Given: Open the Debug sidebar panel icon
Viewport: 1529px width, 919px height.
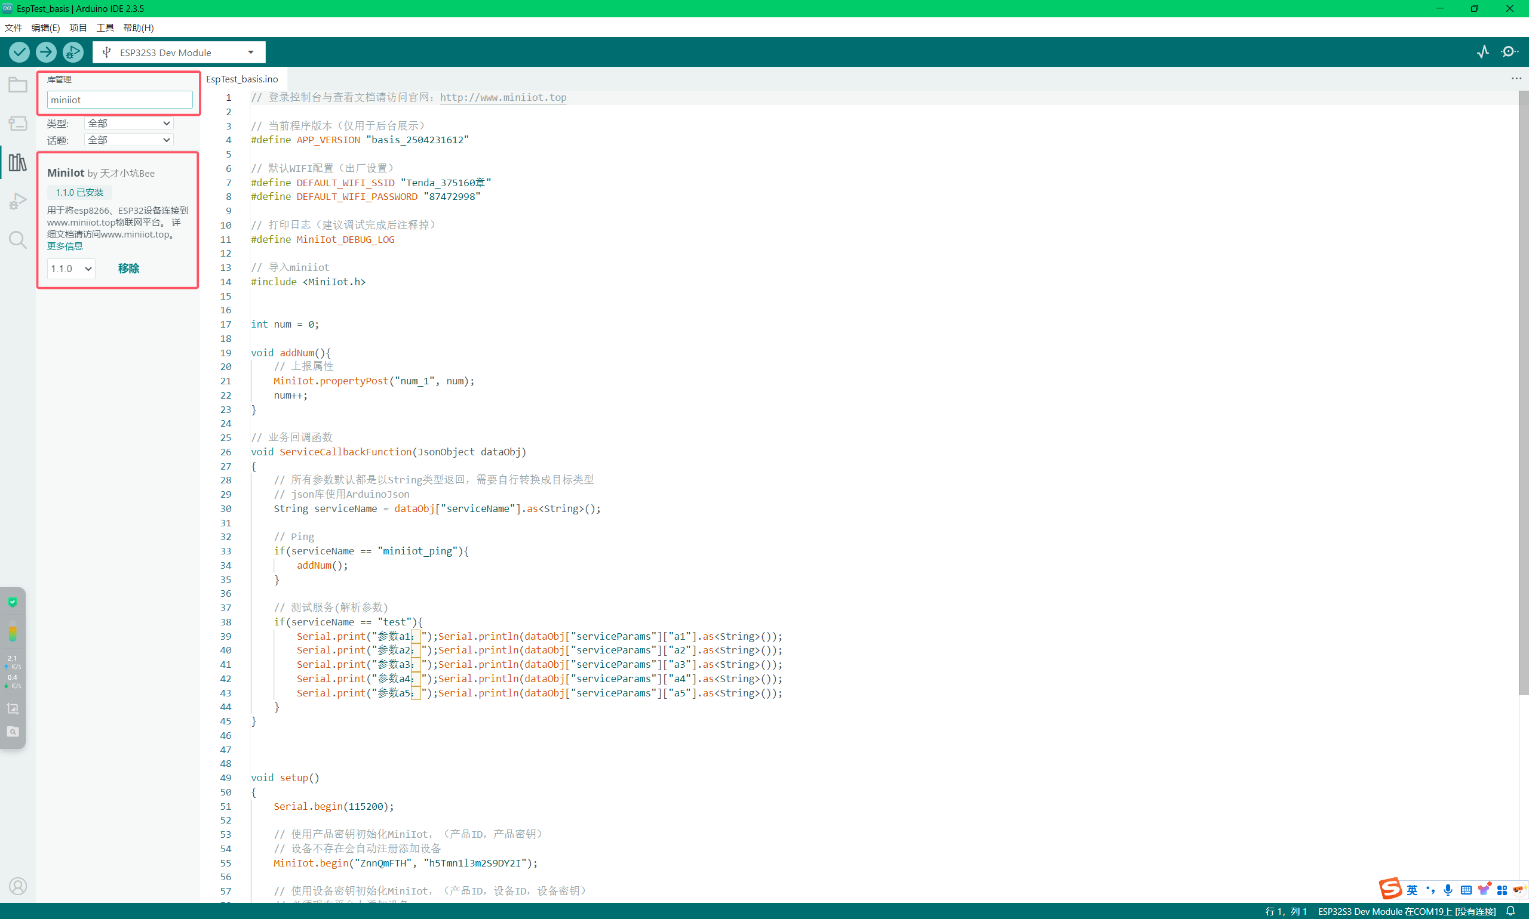Looking at the screenshot, I should 17,201.
